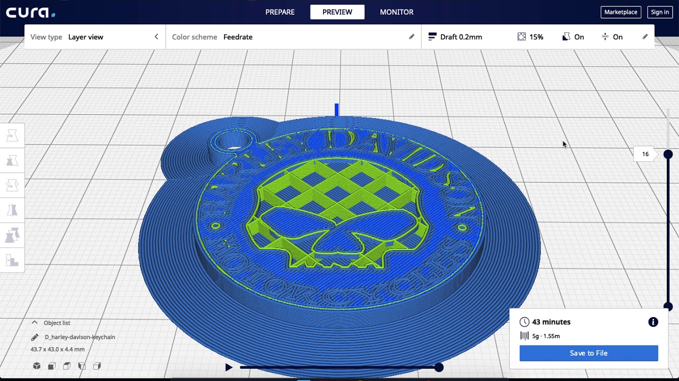
Task: Click the Draft 0.2mm profile setting
Action: [x=456, y=37]
